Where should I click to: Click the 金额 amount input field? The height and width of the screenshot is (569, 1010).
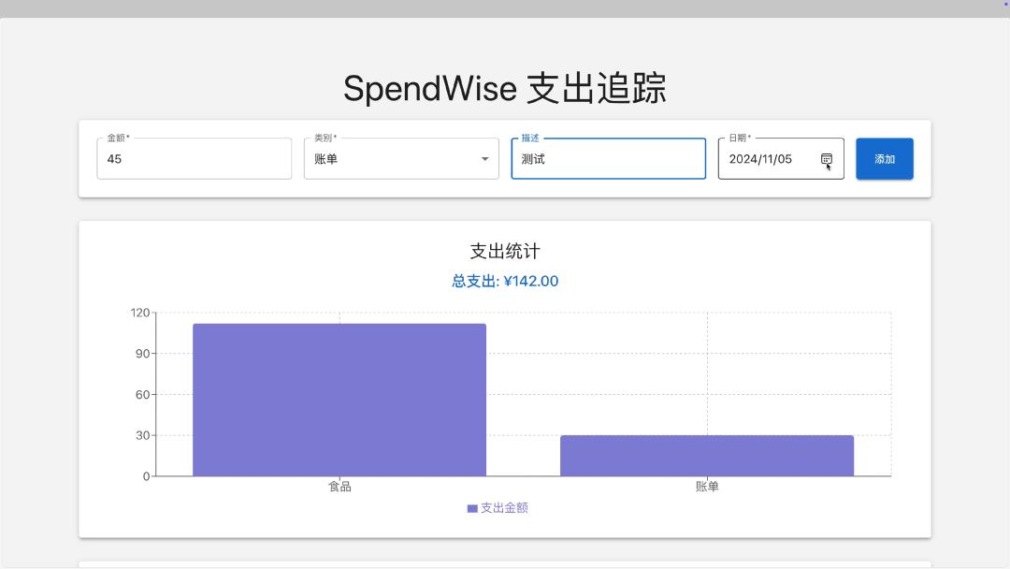[194, 158]
